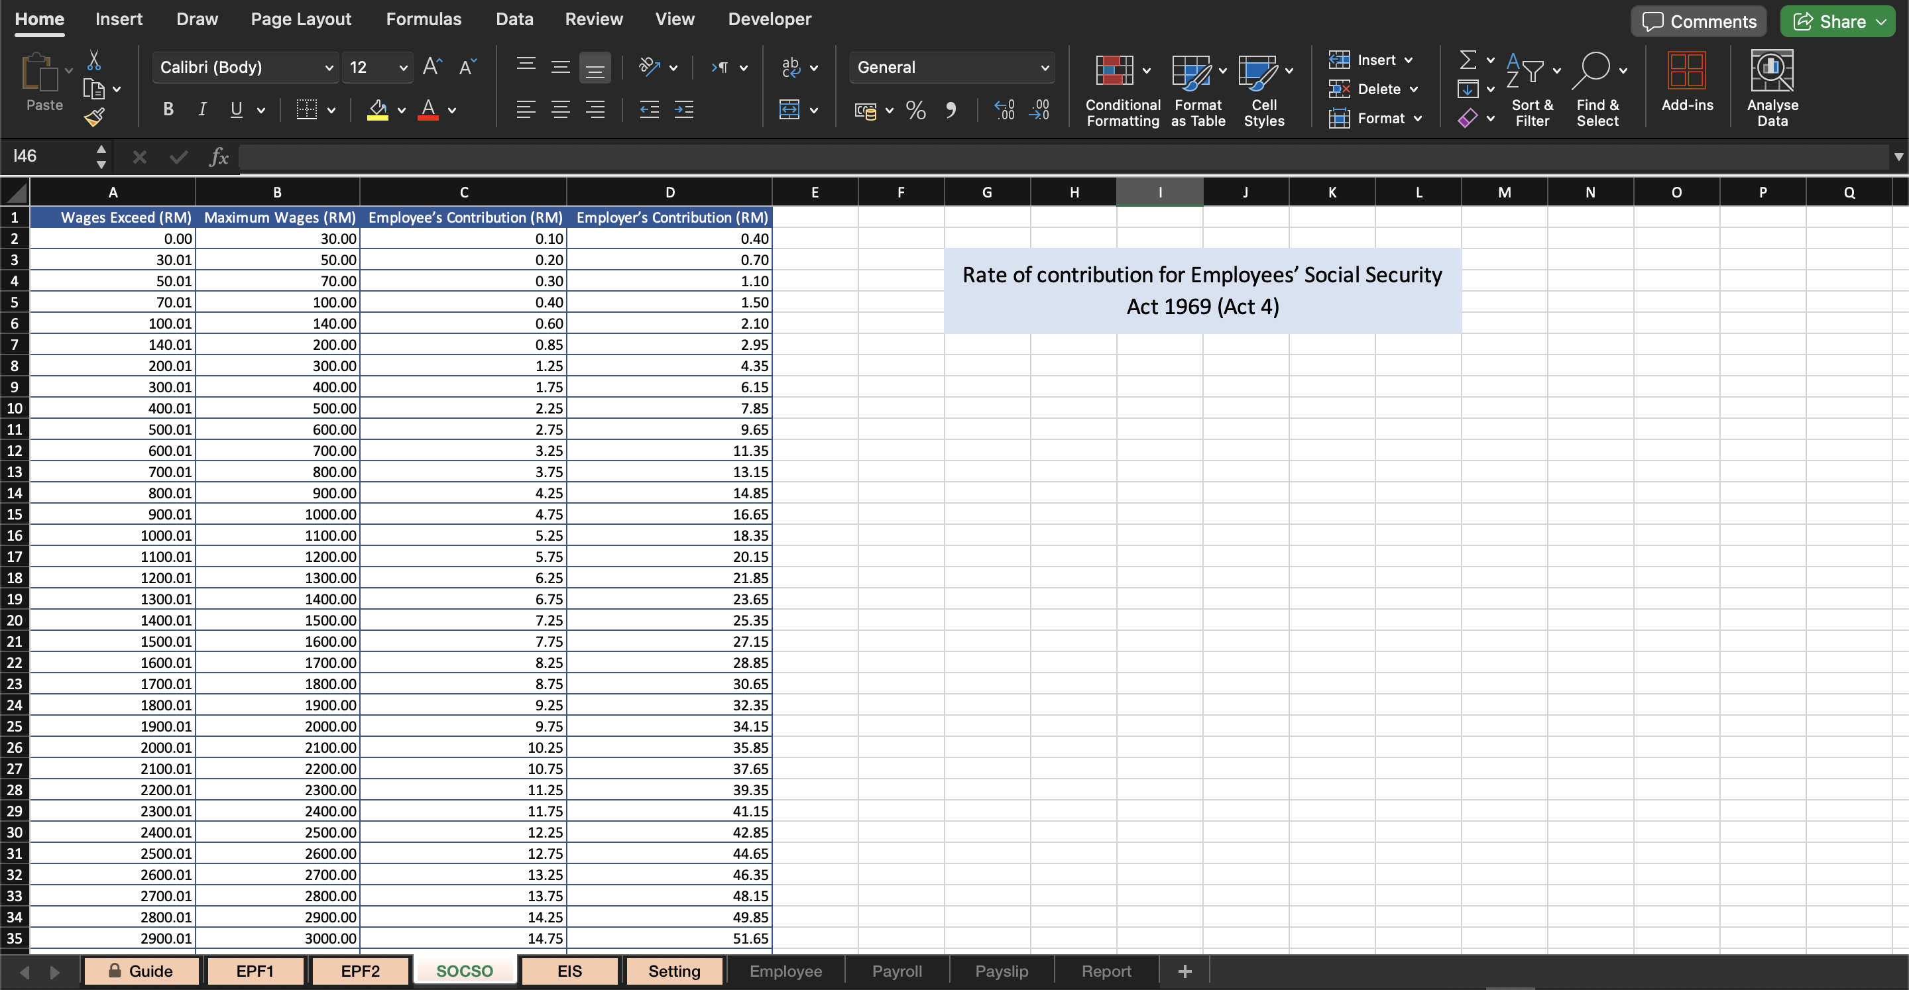Click the Paste clipboard icon

coord(38,73)
